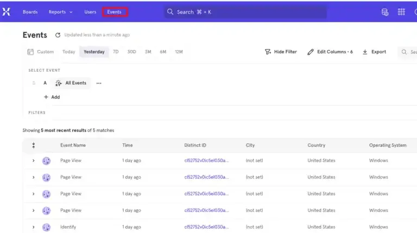Viewport: 417px width, 233px height.
Task: Export the events list
Action: point(374,52)
